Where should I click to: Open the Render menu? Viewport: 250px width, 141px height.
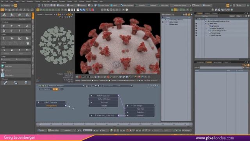click(70, 1)
